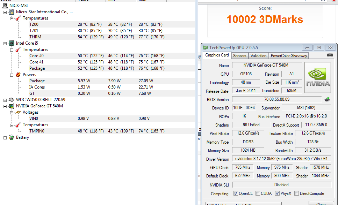Click the GPU Clock value "785 MHz"

coord(243,167)
